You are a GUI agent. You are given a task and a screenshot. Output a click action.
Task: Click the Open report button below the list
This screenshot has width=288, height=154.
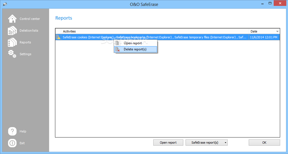(168, 143)
